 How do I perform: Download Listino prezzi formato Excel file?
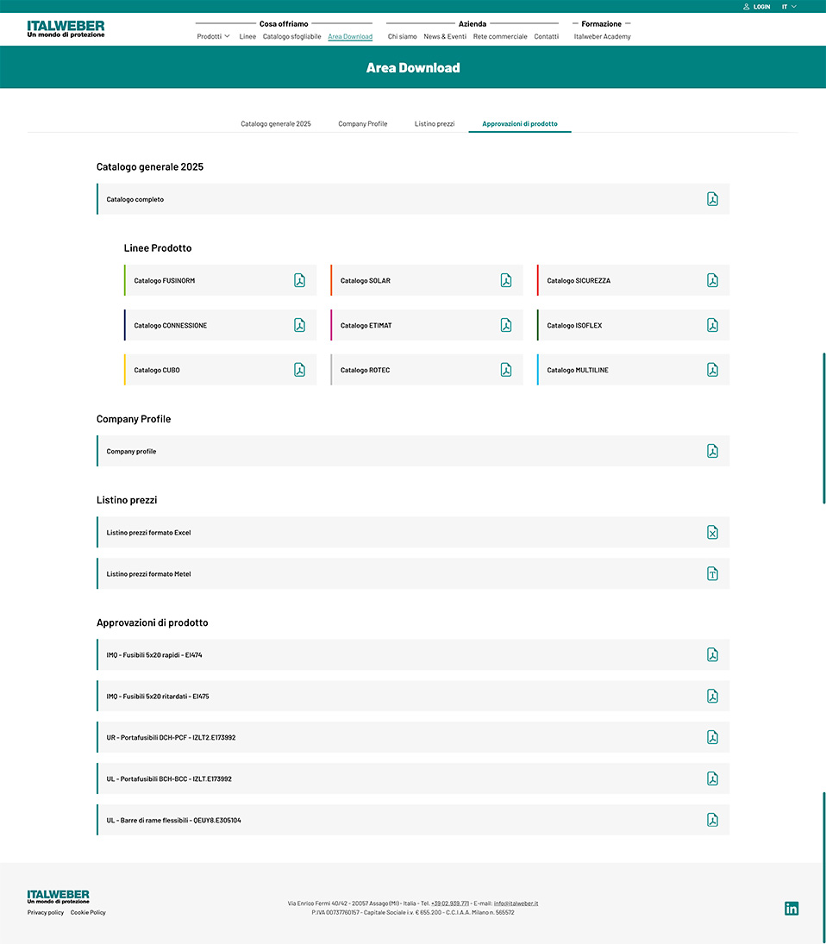712,532
